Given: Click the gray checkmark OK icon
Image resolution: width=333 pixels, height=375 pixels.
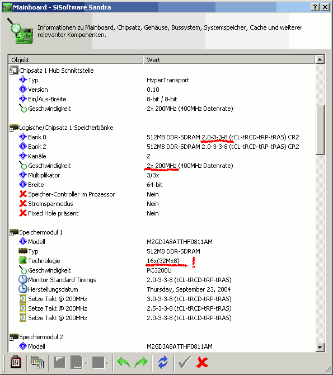Looking at the screenshot, I should [185, 363].
